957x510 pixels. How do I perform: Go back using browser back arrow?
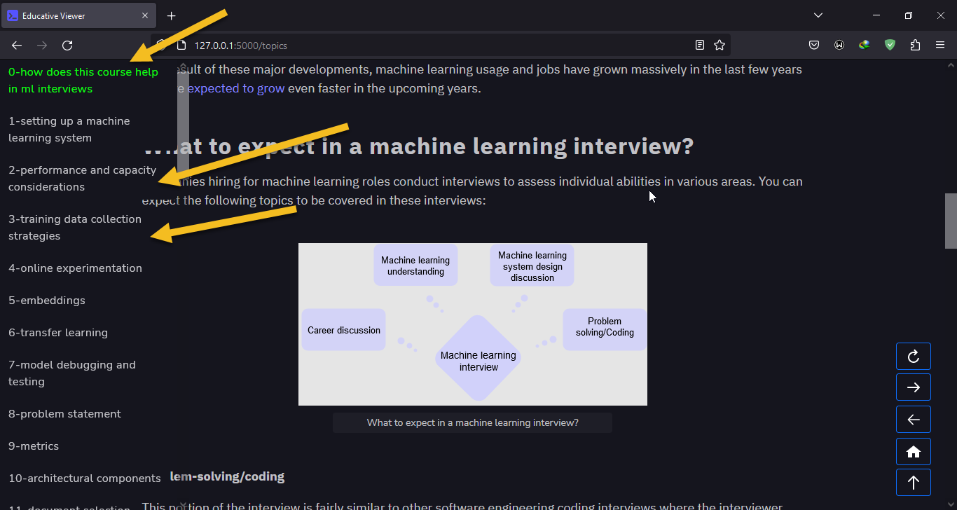[17, 46]
